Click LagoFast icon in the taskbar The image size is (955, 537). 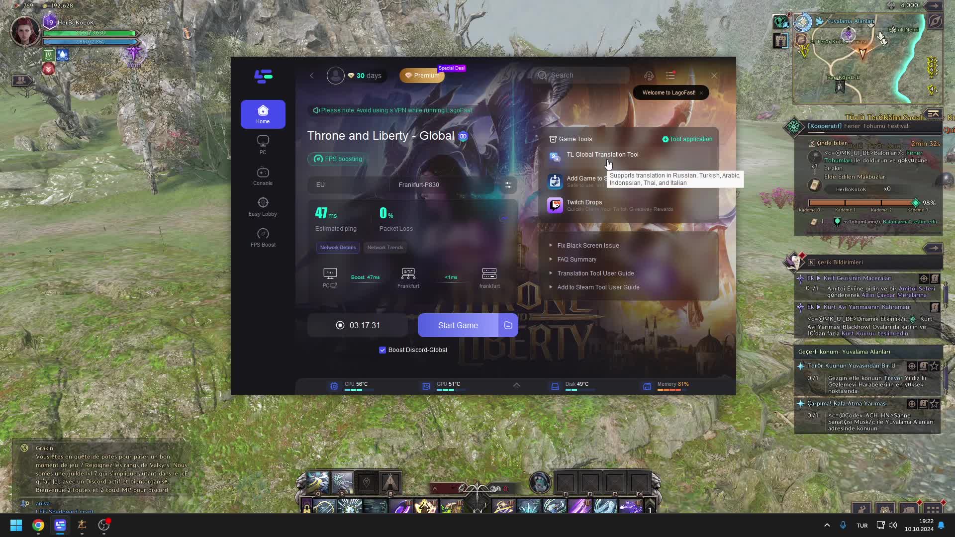click(60, 525)
